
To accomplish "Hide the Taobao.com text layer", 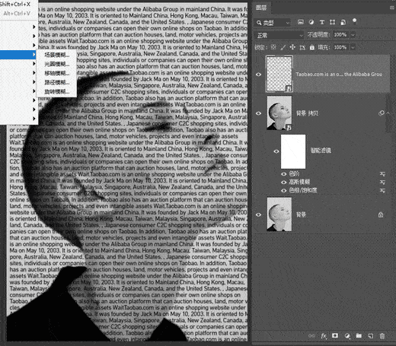I will click(258, 75).
